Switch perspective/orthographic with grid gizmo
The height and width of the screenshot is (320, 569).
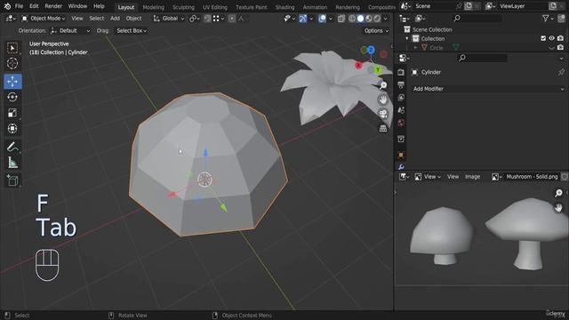tap(383, 128)
